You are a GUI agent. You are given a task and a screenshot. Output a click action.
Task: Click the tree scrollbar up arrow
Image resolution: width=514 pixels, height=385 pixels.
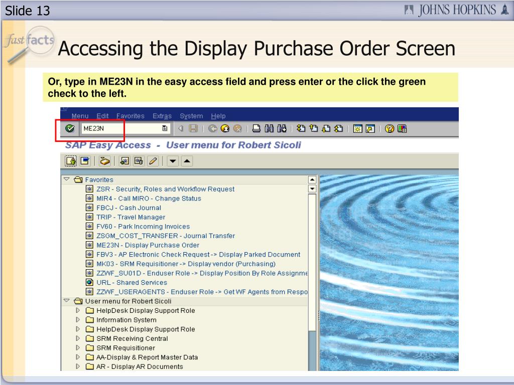(x=312, y=179)
